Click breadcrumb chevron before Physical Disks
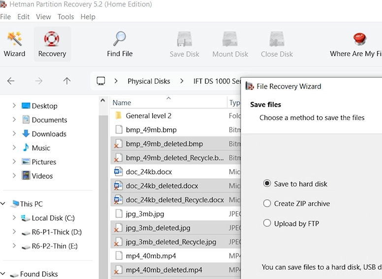Image resolution: width=382 pixels, height=279 pixels. point(116,81)
